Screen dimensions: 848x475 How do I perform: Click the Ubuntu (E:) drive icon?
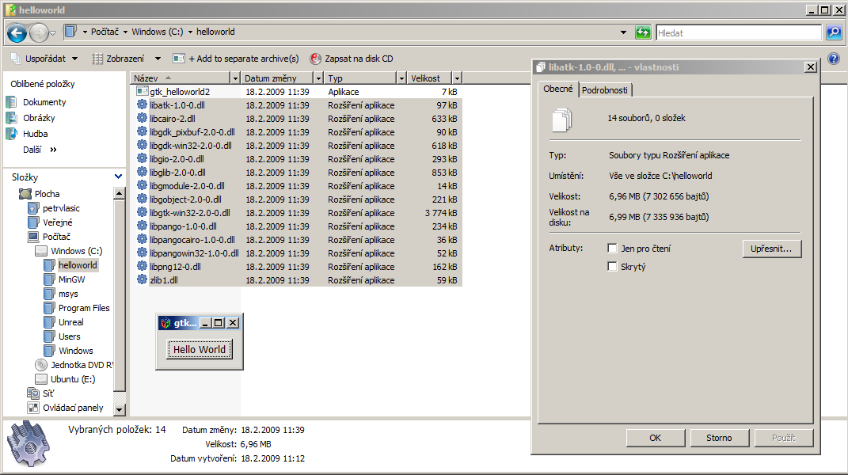click(41, 379)
